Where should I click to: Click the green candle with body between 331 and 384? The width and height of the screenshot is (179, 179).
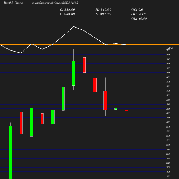63,98
